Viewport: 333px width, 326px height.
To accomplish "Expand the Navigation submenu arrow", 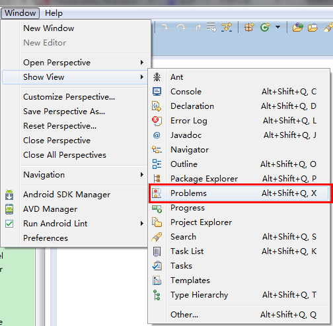I will coord(142,175).
